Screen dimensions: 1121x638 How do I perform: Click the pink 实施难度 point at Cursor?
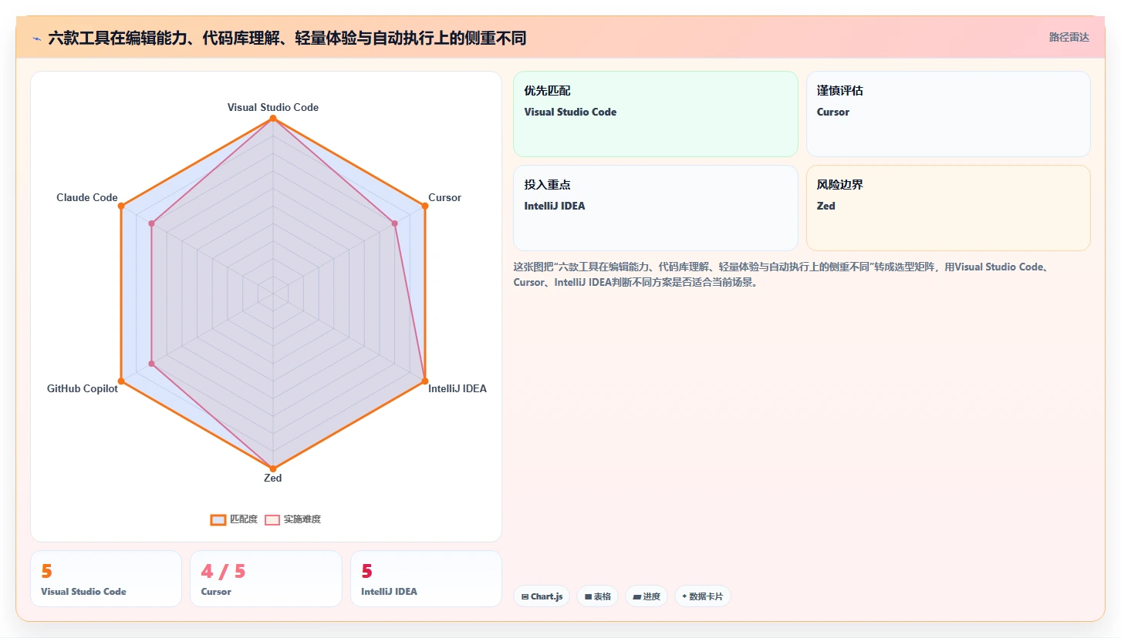tap(394, 223)
